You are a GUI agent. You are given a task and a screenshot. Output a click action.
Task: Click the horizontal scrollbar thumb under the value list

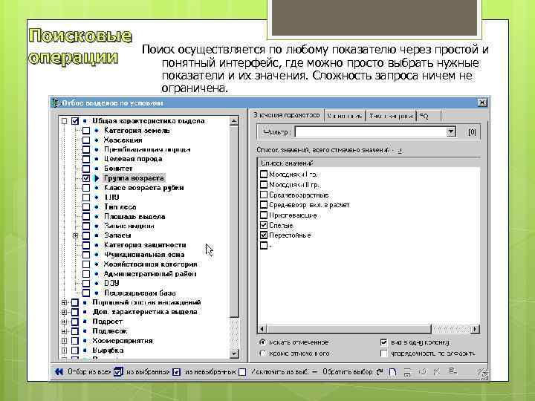click(348, 329)
